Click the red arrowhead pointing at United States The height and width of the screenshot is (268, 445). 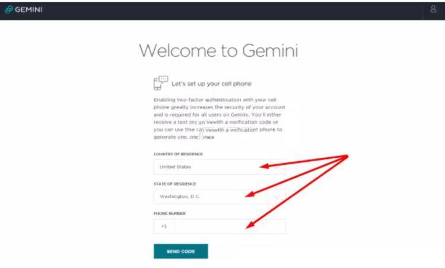coord(264,166)
